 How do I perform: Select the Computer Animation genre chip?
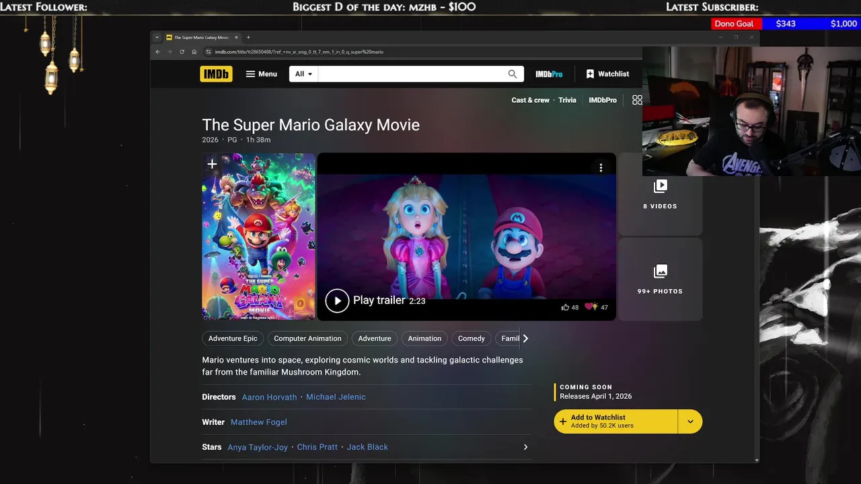(x=307, y=339)
